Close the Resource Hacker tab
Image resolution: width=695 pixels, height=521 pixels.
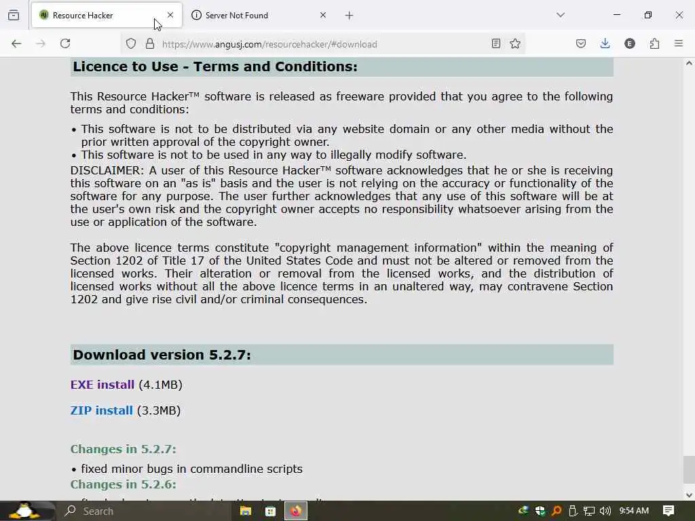(x=170, y=15)
